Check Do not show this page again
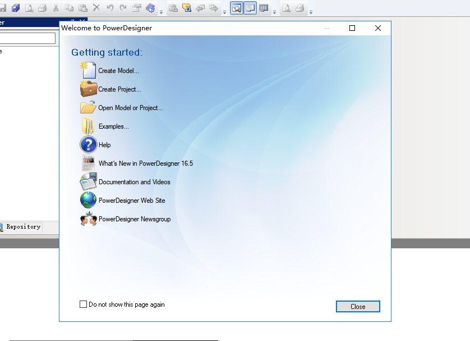The width and height of the screenshot is (470, 341). pos(84,304)
